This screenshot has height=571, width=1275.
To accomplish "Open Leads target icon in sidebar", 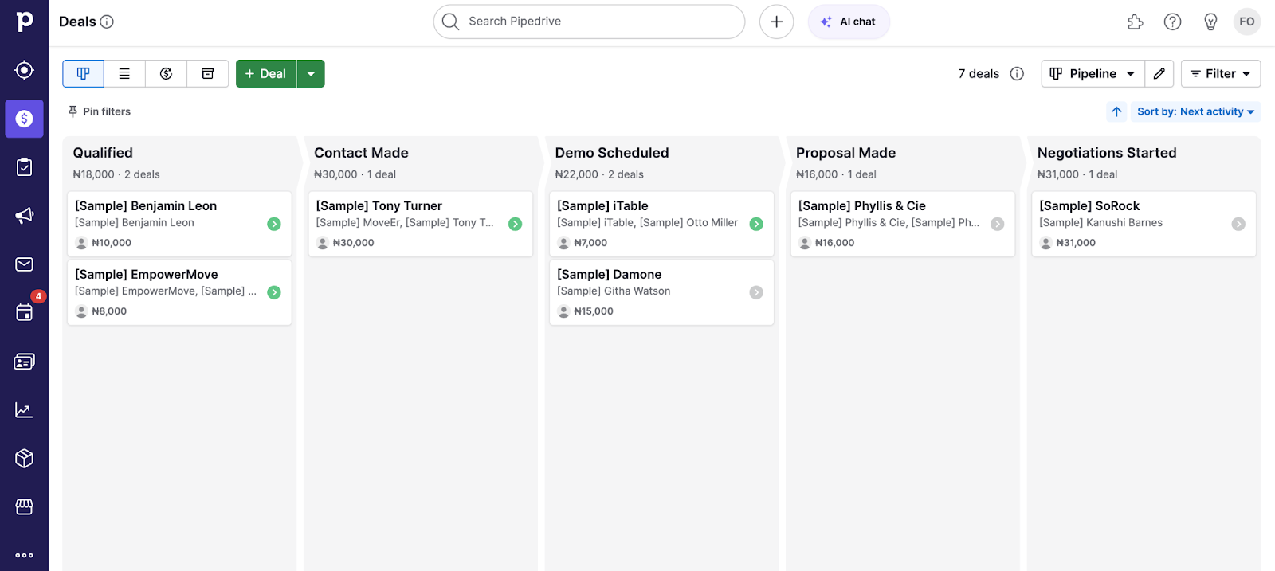I will click(x=24, y=70).
